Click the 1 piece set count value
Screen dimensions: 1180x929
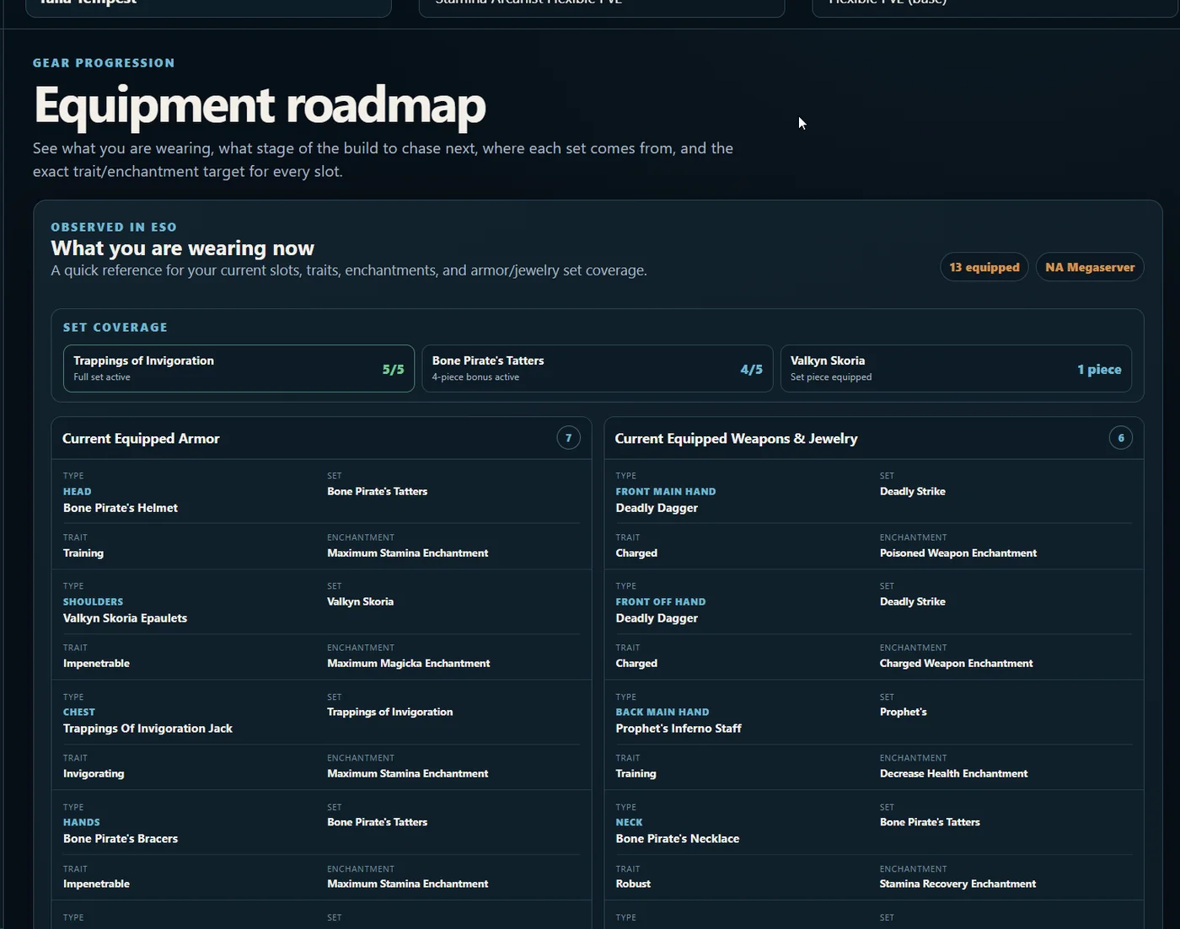pyautogui.click(x=1099, y=370)
